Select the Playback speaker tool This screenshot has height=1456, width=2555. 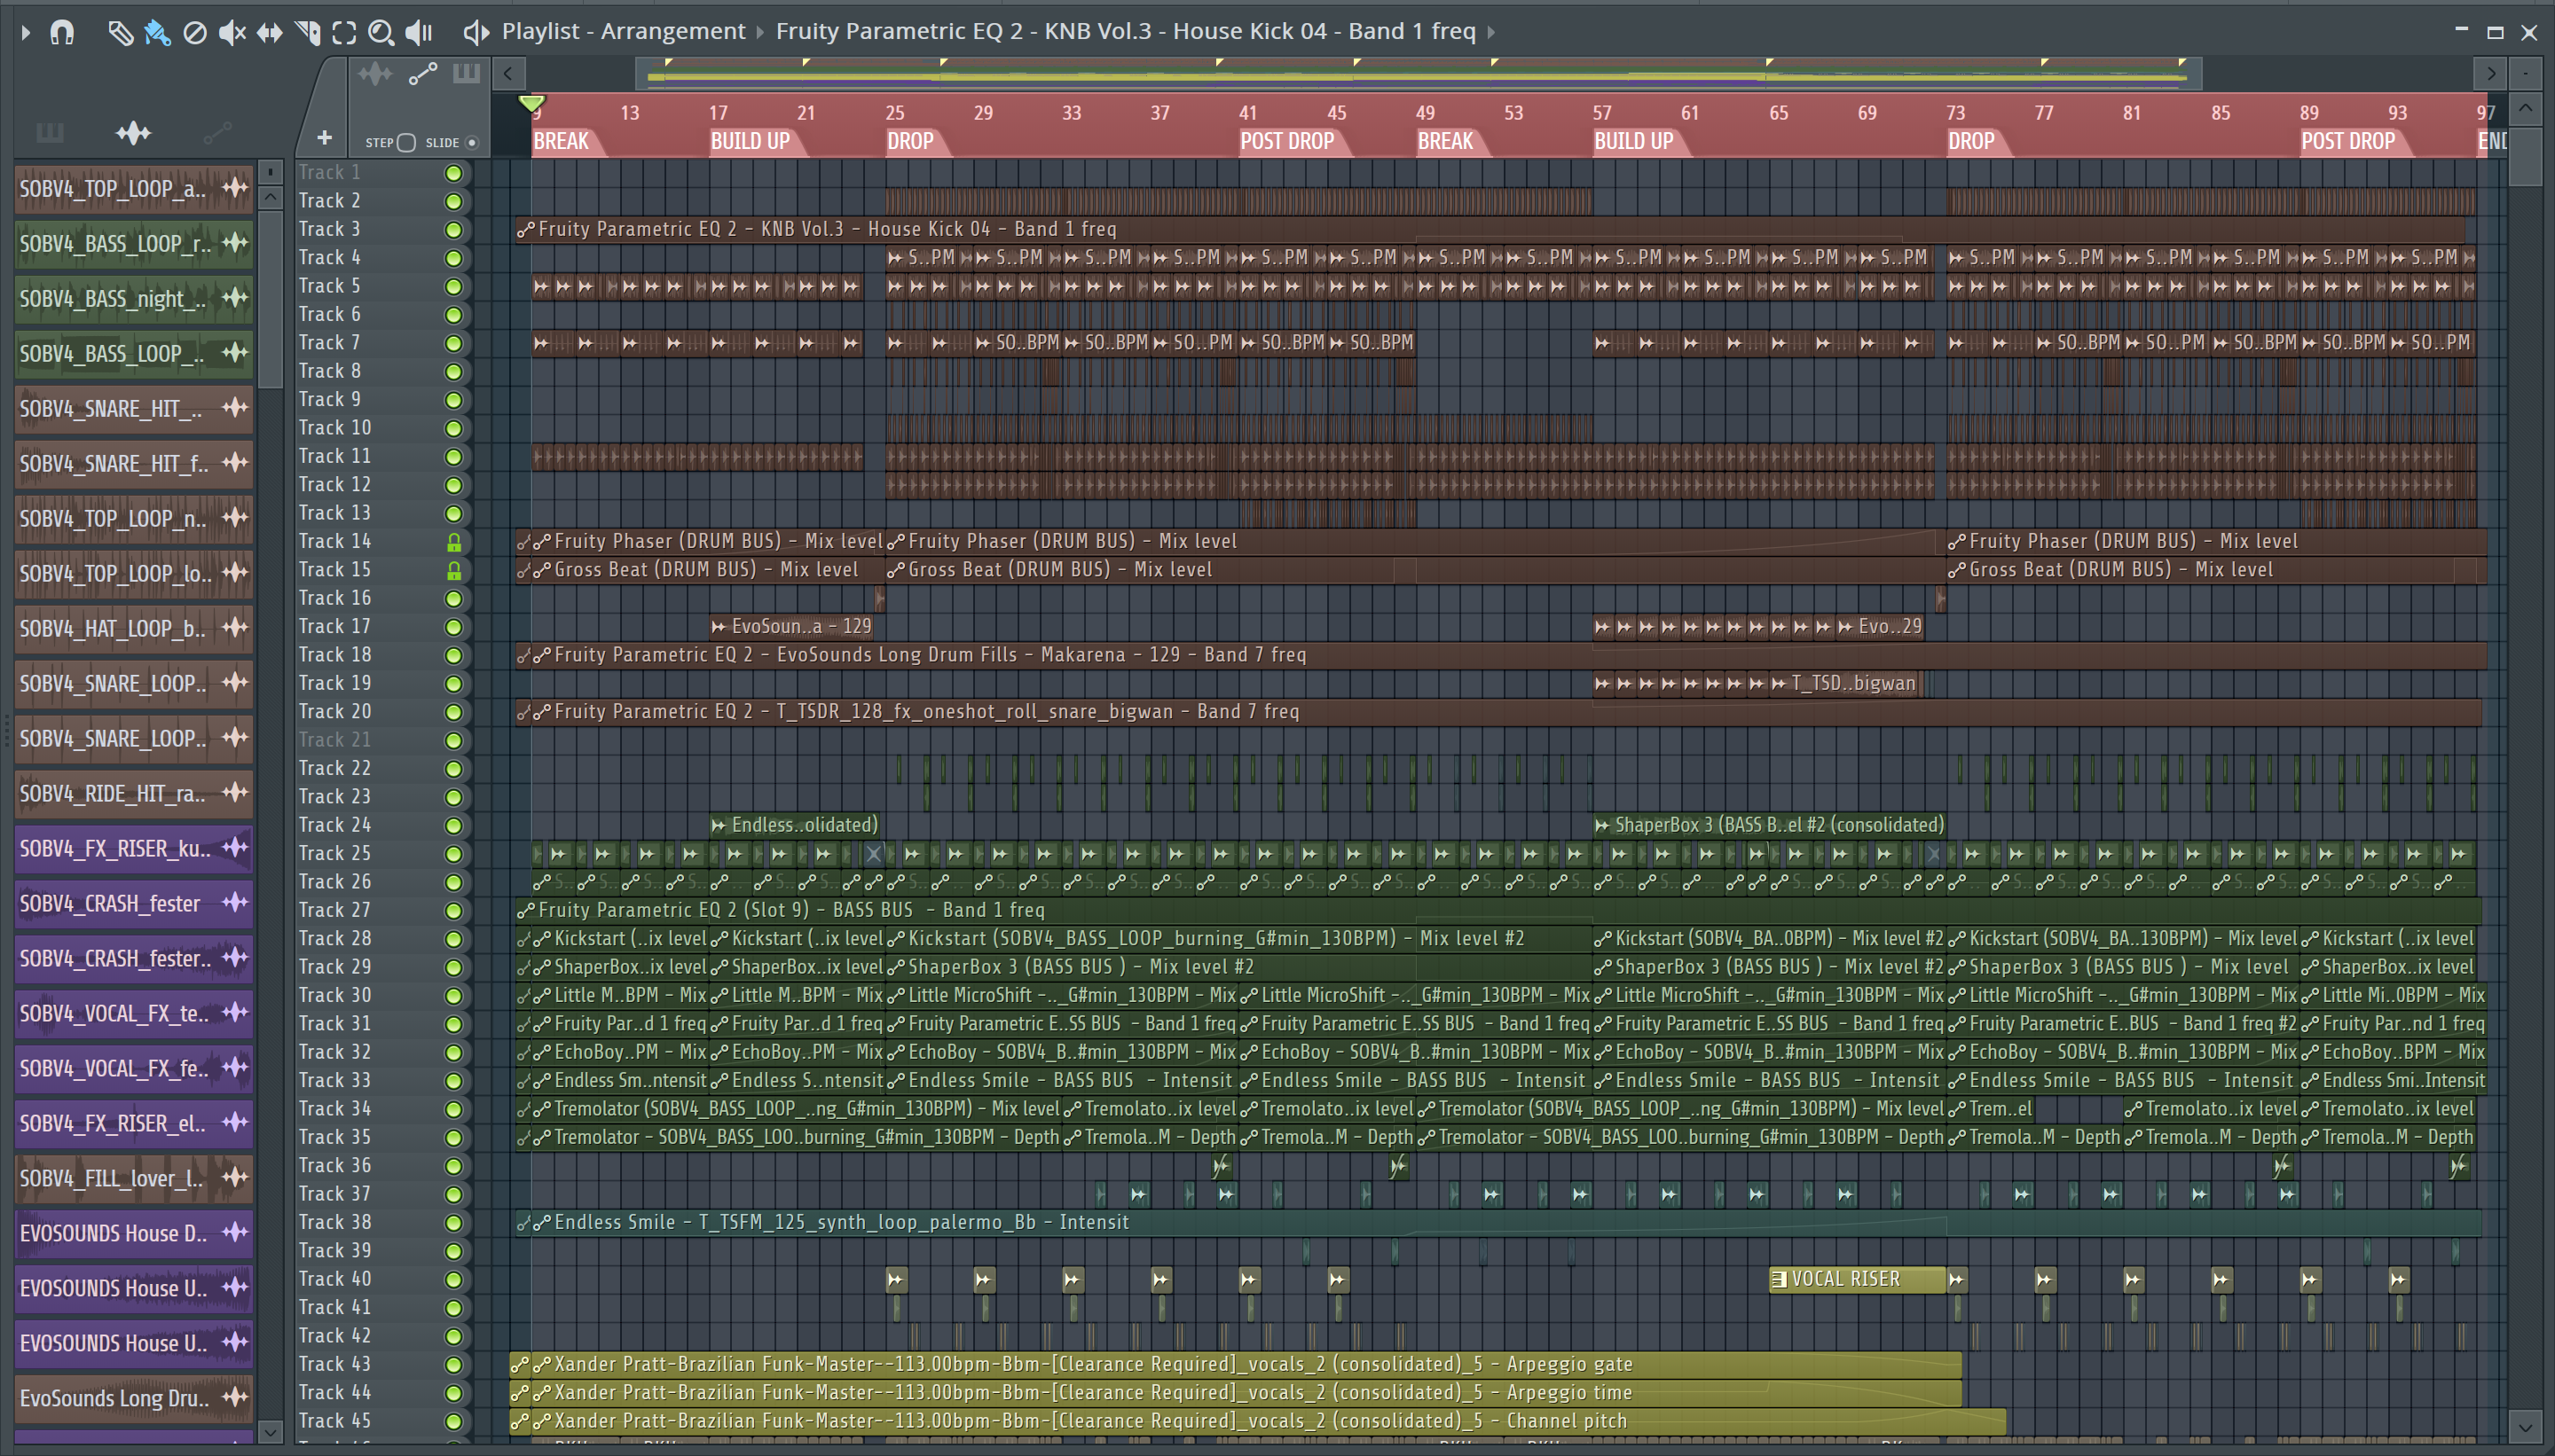pos(418,32)
